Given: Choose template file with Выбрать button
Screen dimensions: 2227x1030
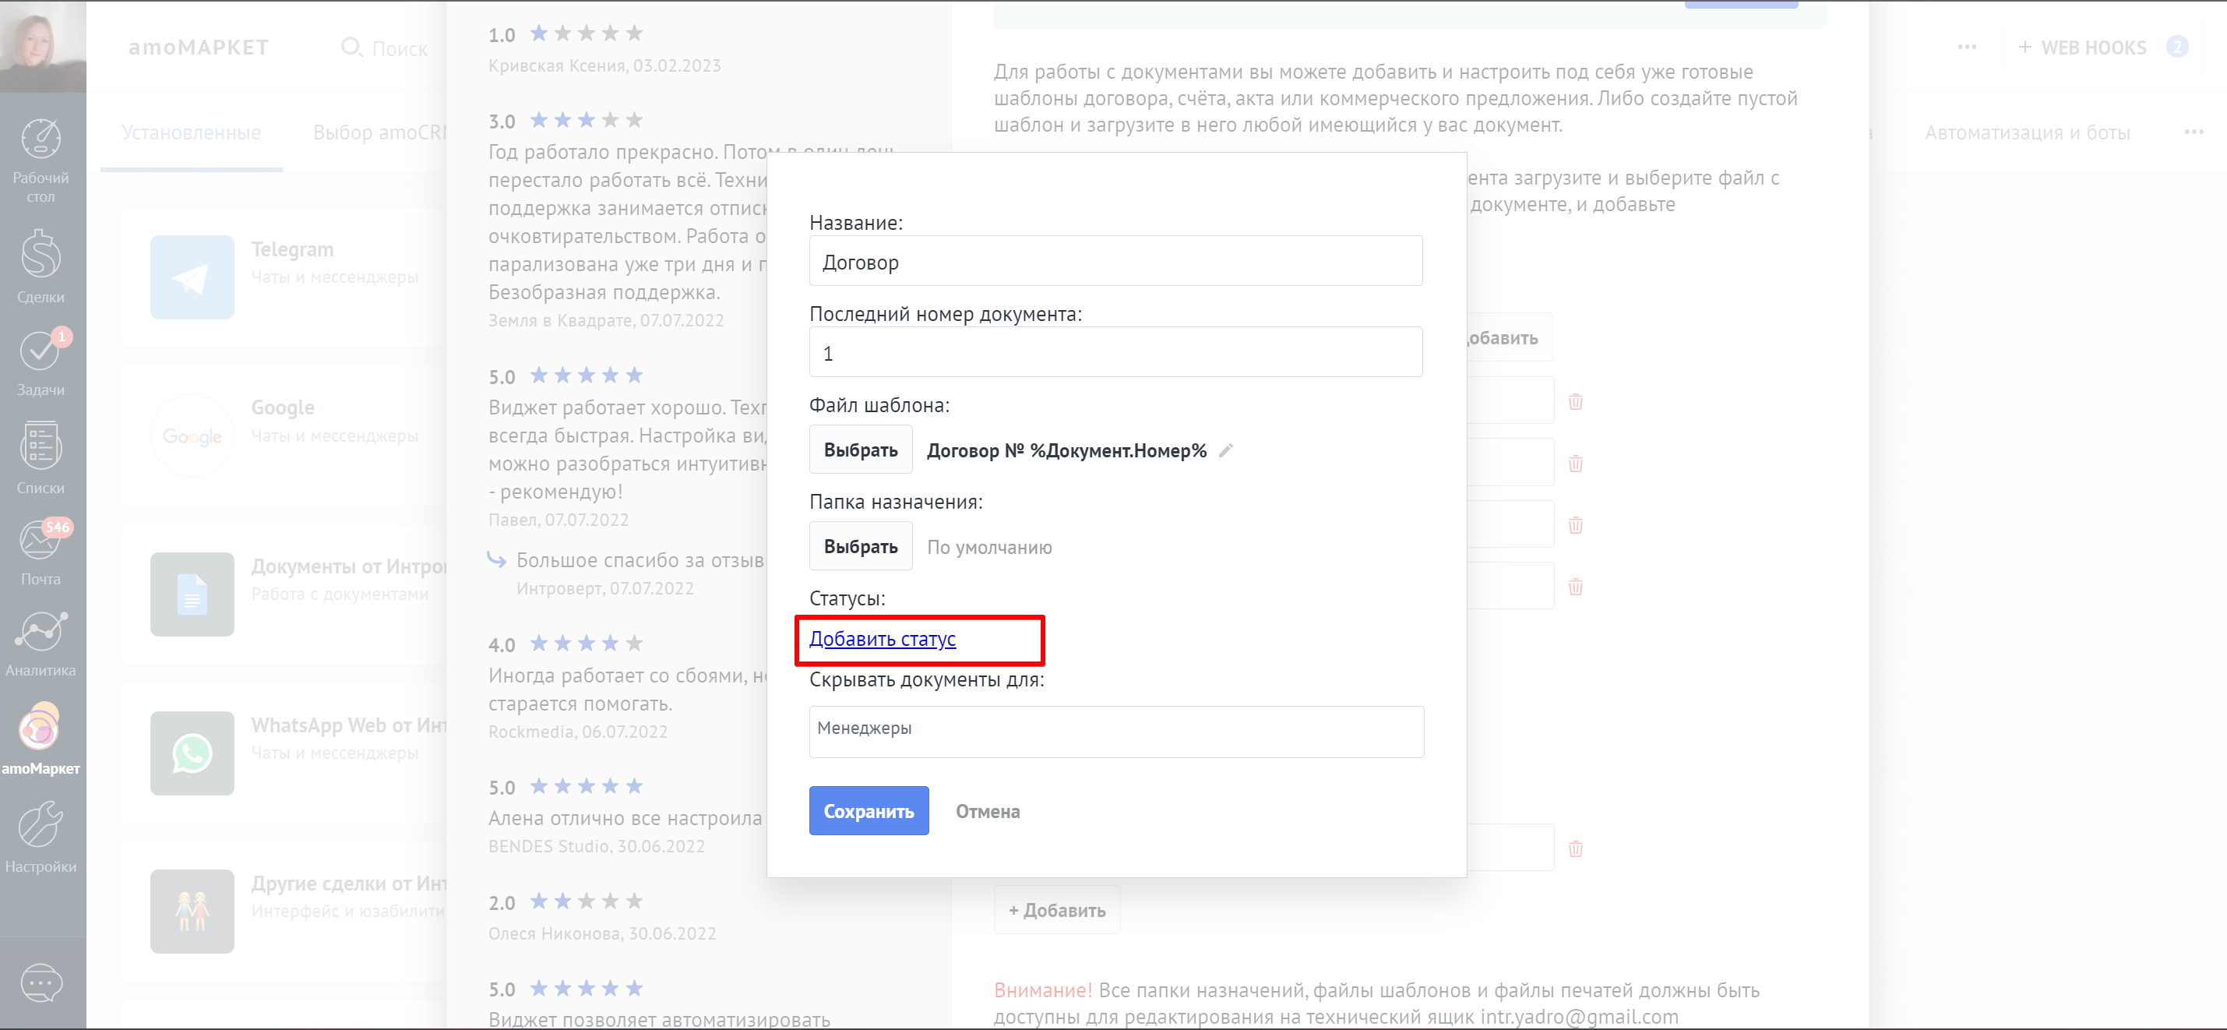Looking at the screenshot, I should (860, 450).
